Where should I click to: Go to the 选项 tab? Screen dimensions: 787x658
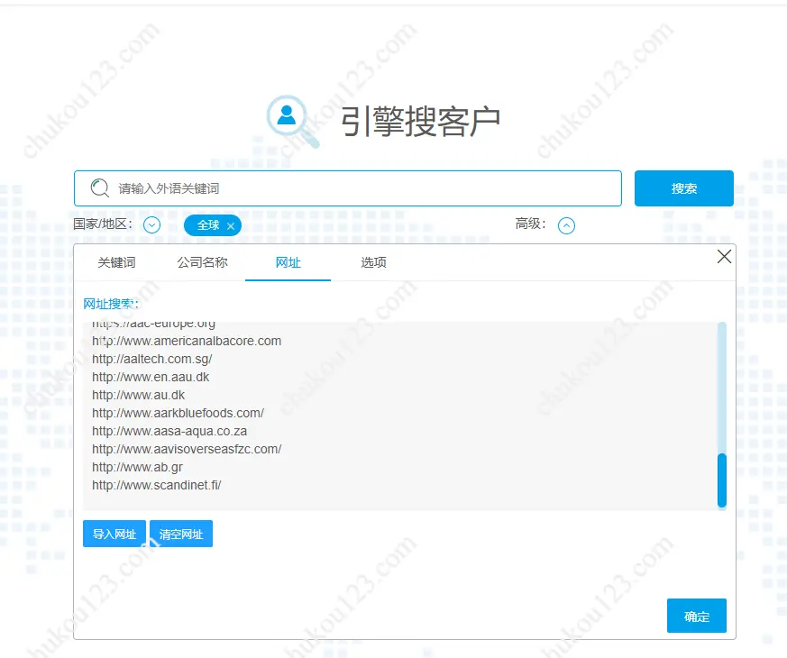coord(373,262)
